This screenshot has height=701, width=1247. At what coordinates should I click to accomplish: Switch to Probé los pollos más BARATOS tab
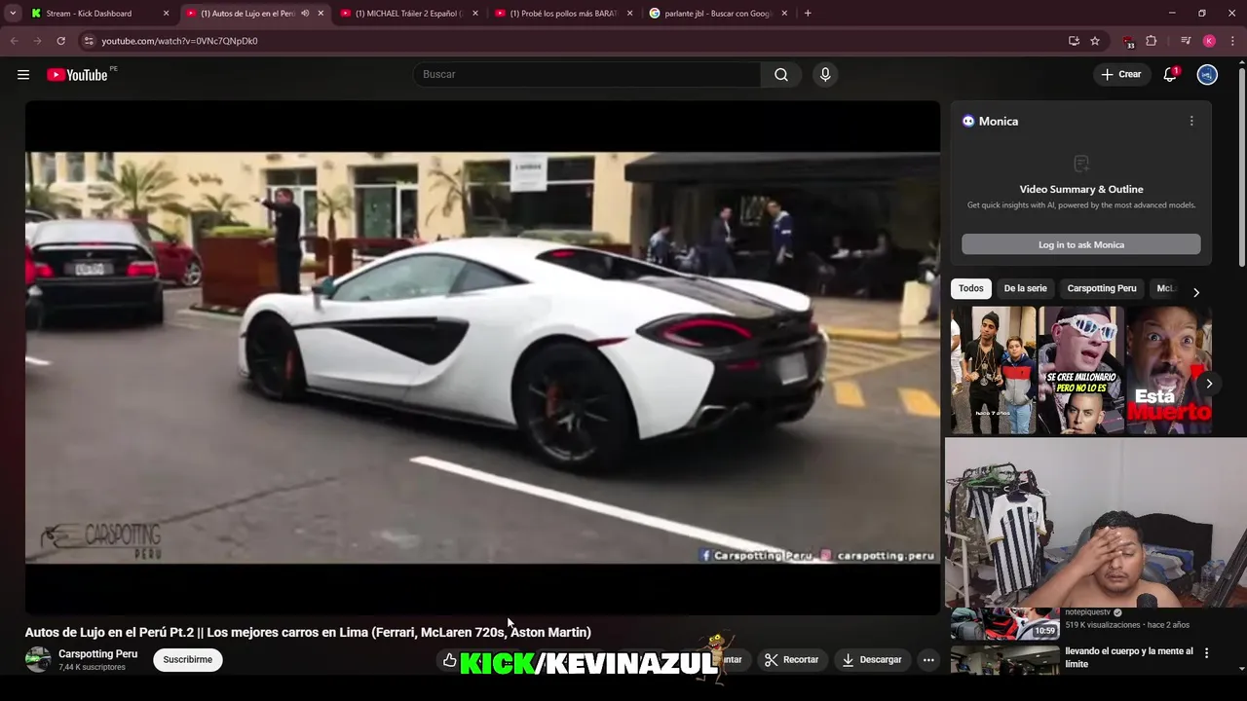(x=565, y=14)
